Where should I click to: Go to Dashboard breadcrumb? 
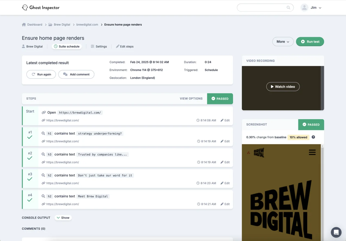[x=35, y=25]
